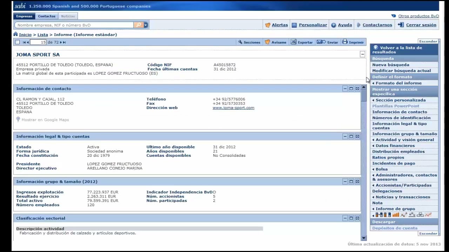Screen dimensions: 449x252
Task: Open the orange bar chart icon
Action: [x=396, y=215]
